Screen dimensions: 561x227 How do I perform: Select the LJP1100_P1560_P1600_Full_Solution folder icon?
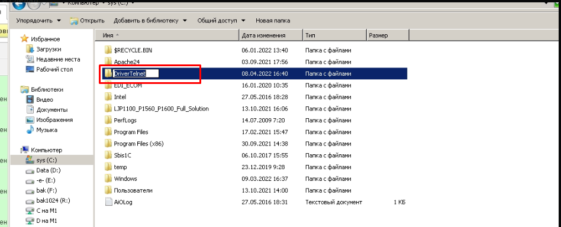(108, 108)
